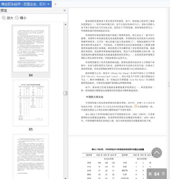Click the thumbnail panel scroll-down arrow
Screen dimensions: 170x179
[x=66, y=178]
